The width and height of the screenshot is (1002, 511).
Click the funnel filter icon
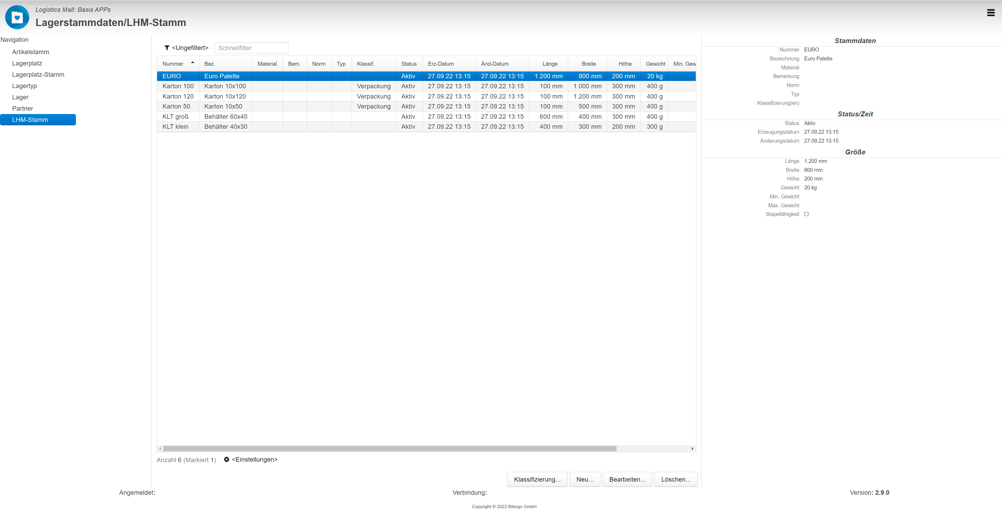tap(167, 48)
